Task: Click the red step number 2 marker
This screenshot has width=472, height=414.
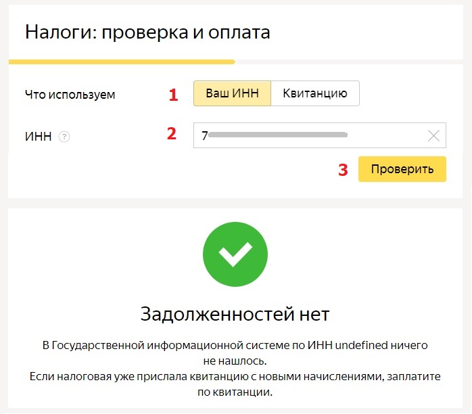Action: [172, 133]
